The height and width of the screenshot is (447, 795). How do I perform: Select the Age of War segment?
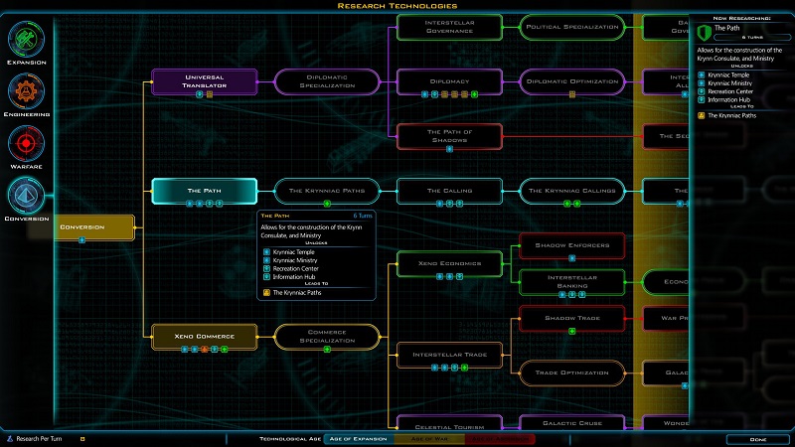tap(429, 439)
